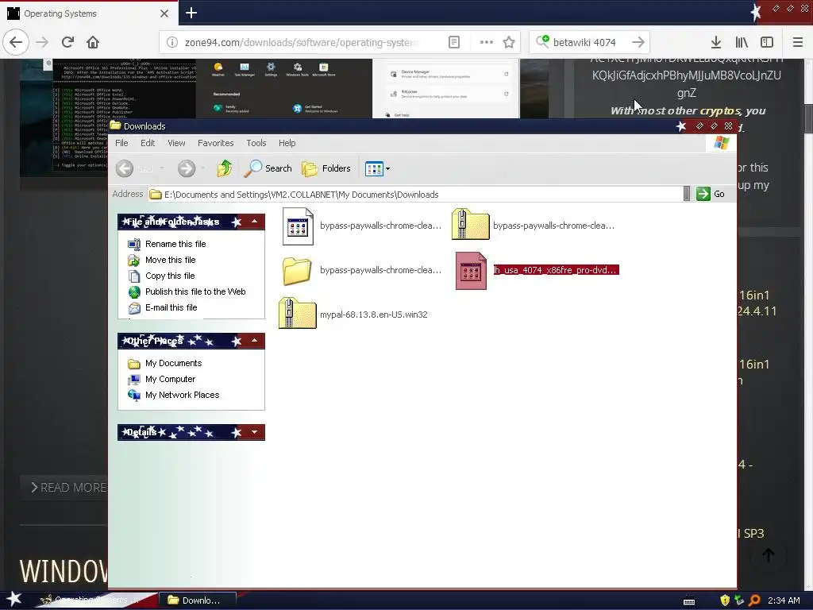Viewport: 813px width, 610px height.
Task: Toggle the Folders pane button
Action: [326, 168]
